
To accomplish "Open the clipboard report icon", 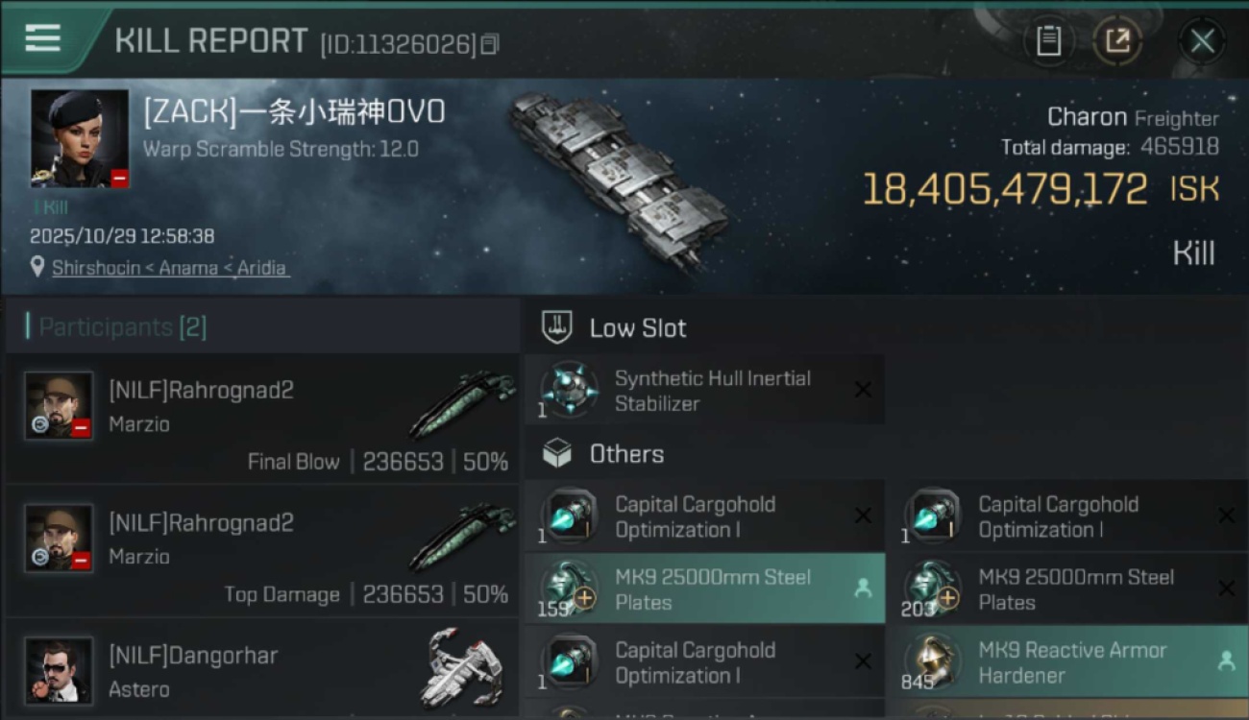I will 1048,41.
